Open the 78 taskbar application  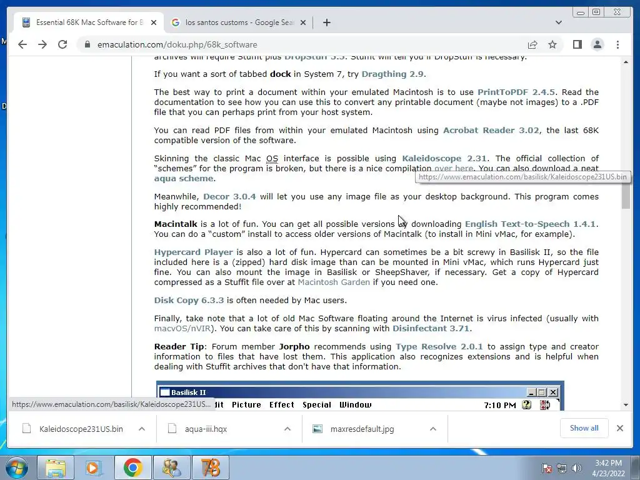210,467
